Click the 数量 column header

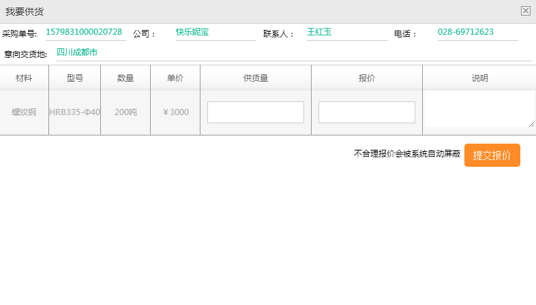pos(125,78)
